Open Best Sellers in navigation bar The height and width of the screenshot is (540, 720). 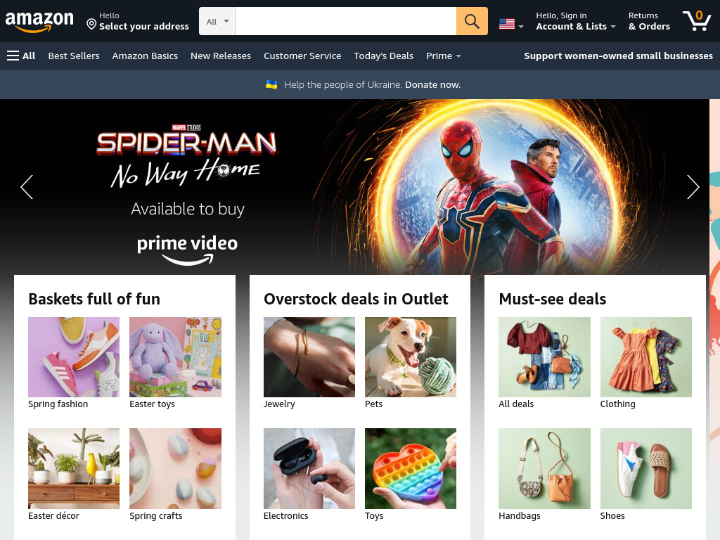pyautogui.click(x=74, y=56)
